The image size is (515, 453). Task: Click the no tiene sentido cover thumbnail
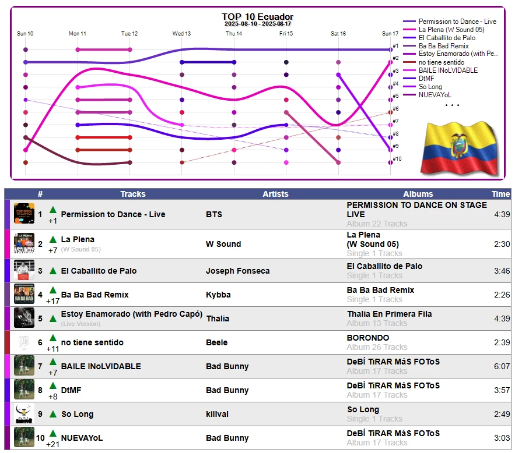pyautogui.click(x=24, y=342)
